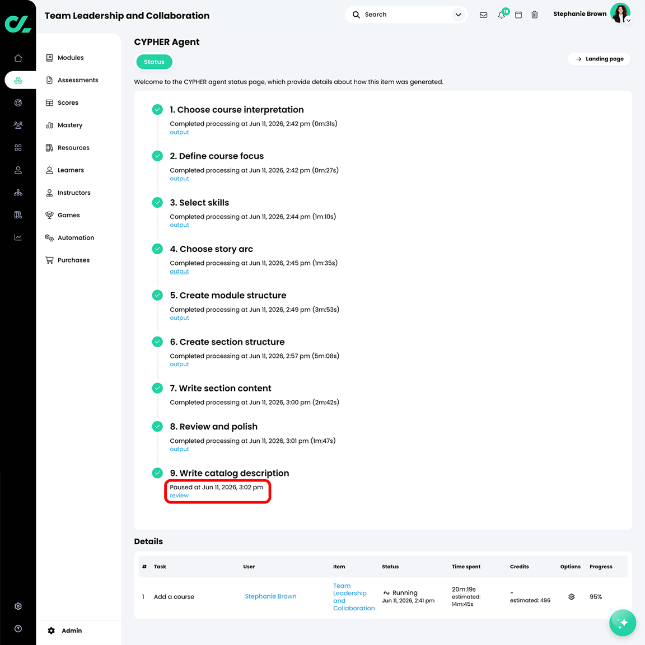Click the Admin gear icon
Screen dimensions: 645x645
coord(51,630)
